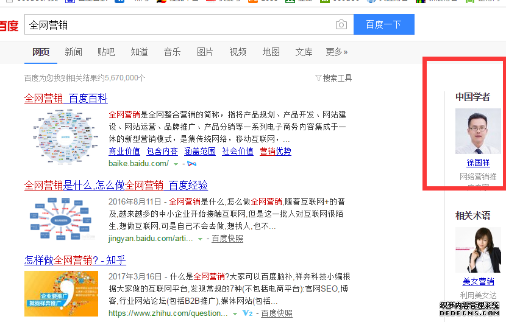Click the funnel icon beside 搜索工具
The height and width of the screenshot is (322, 506).
pos(318,78)
